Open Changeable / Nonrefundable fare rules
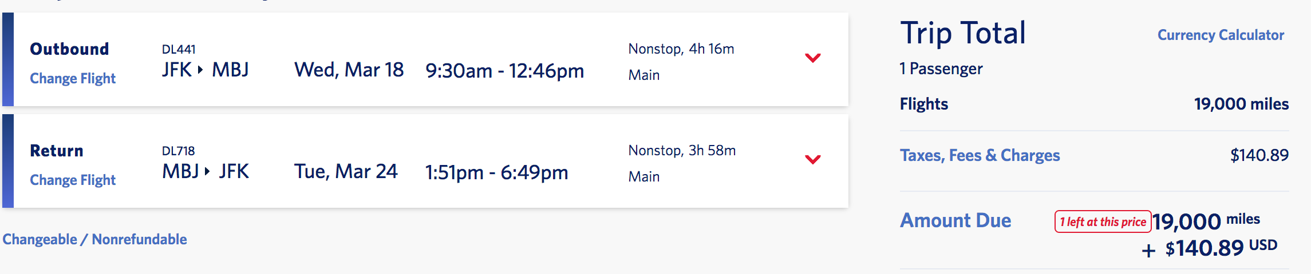Image resolution: width=1311 pixels, height=274 pixels. [94, 239]
